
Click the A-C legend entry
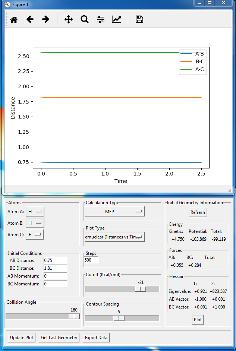192,69
